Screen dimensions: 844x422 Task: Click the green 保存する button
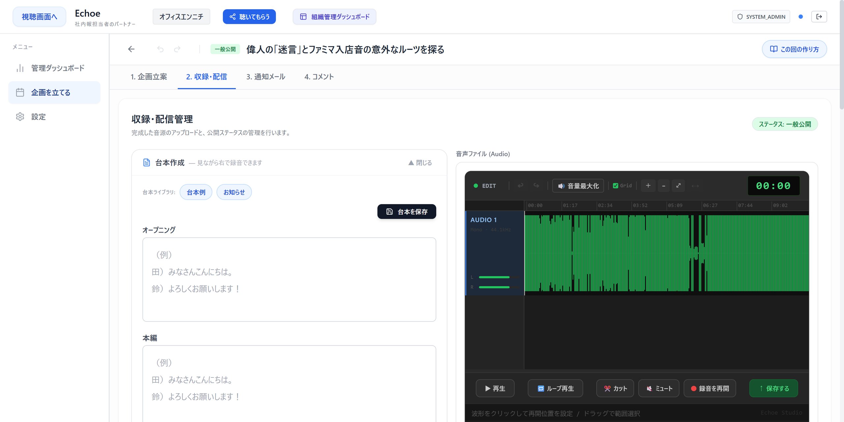(x=773, y=388)
